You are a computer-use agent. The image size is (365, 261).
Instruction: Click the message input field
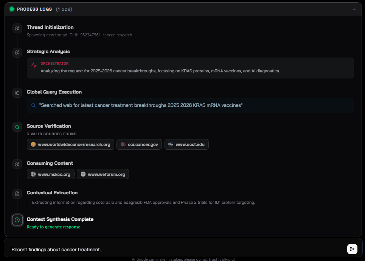(174, 249)
